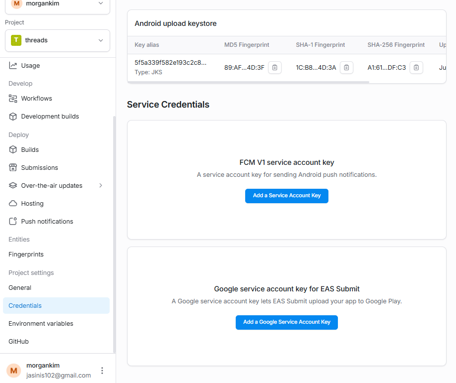Screen dimensions: 456x383
Task: Click the Submissions store icon
Action: (13, 168)
